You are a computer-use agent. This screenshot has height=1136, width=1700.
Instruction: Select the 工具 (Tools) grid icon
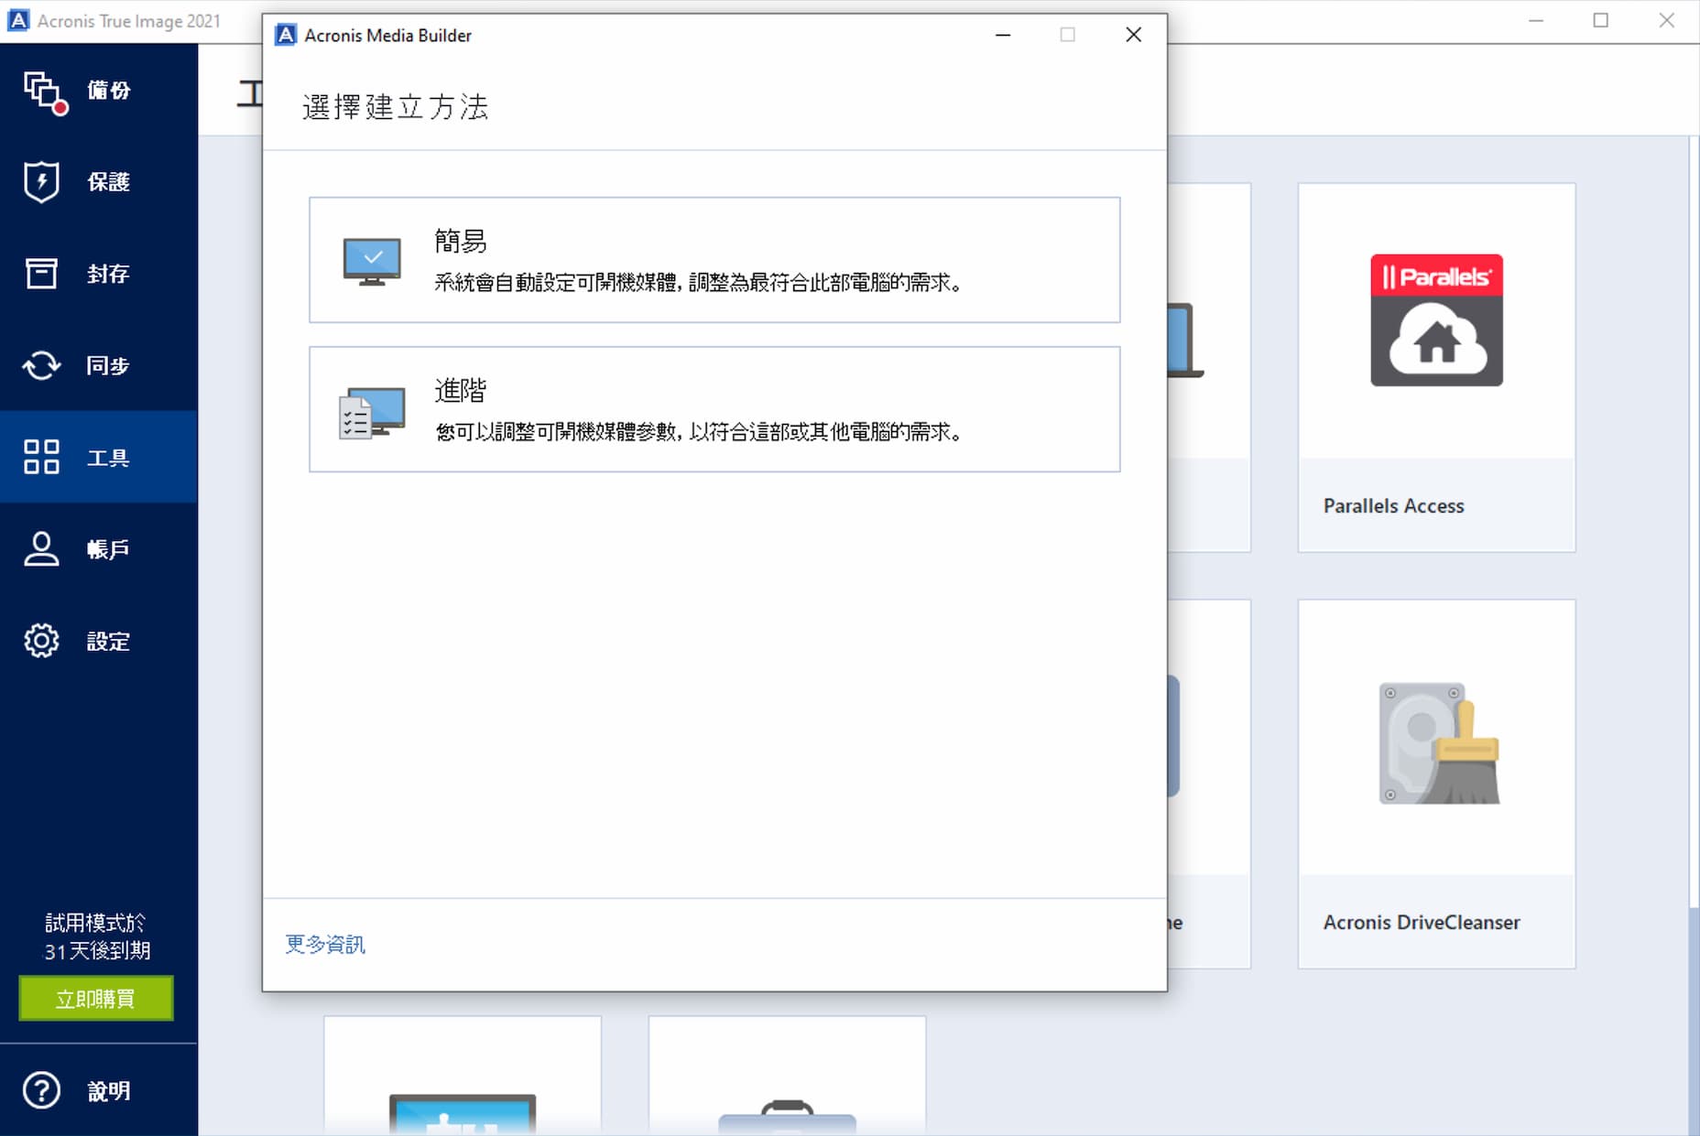pyautogui.click(x=41, y=457)
